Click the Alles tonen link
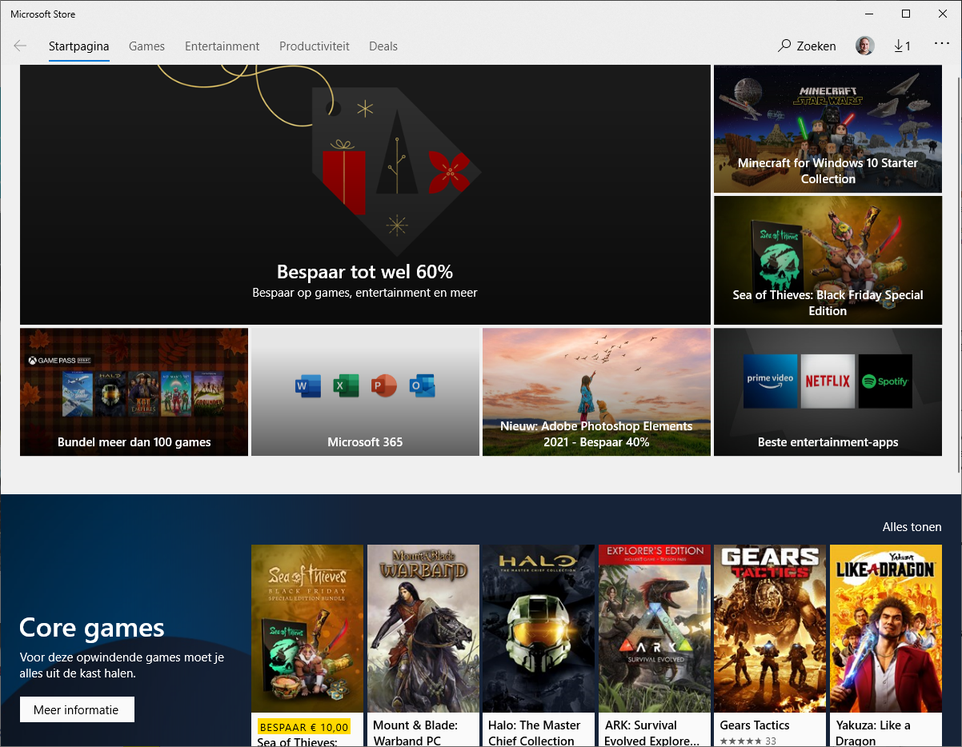 point(912,526)
